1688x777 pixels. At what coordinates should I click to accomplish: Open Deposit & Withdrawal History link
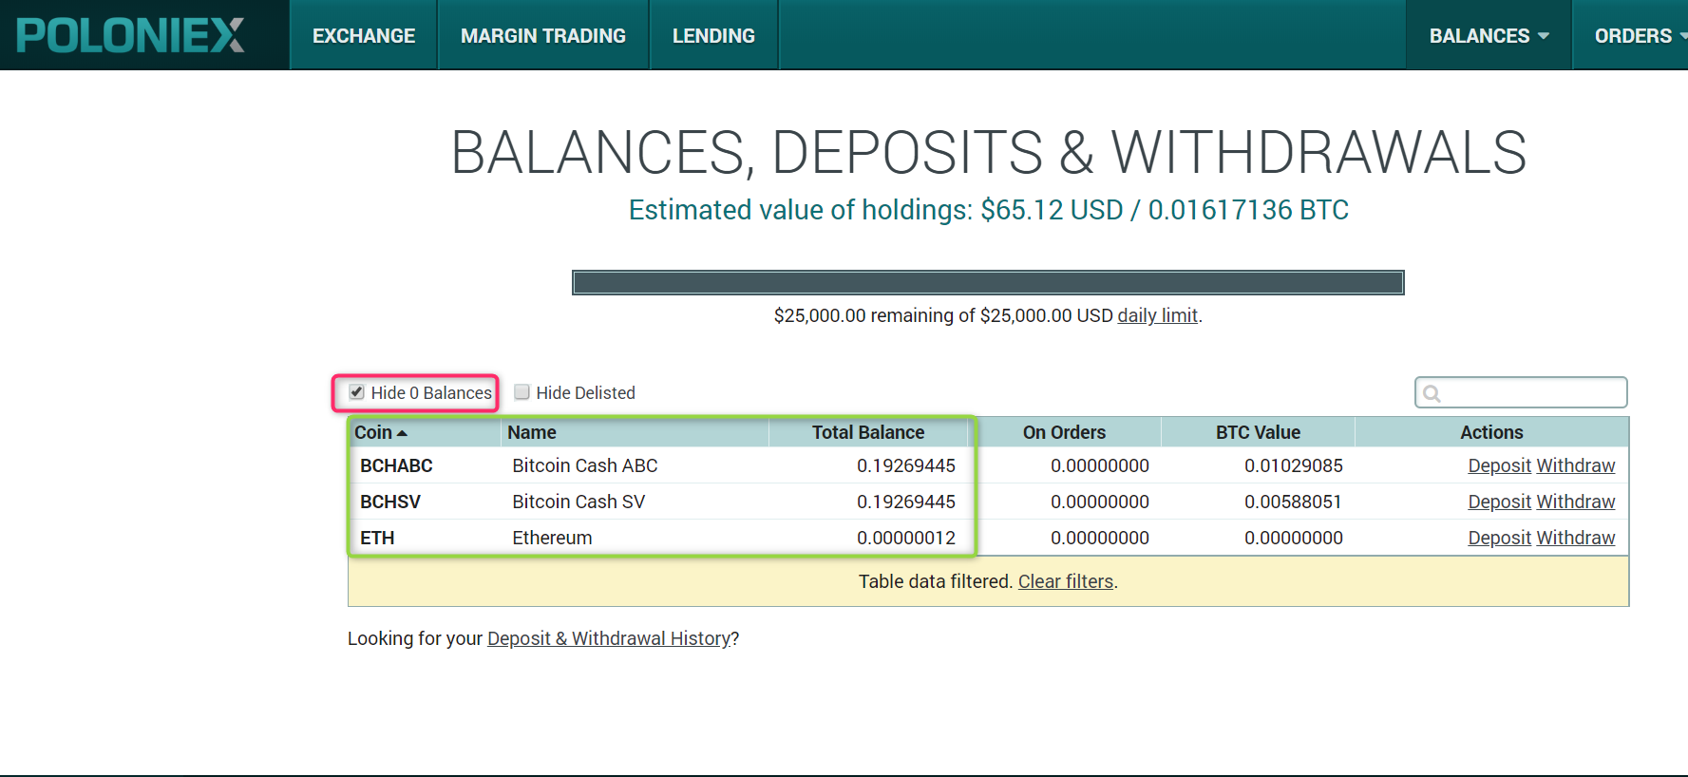pos(609,638)
